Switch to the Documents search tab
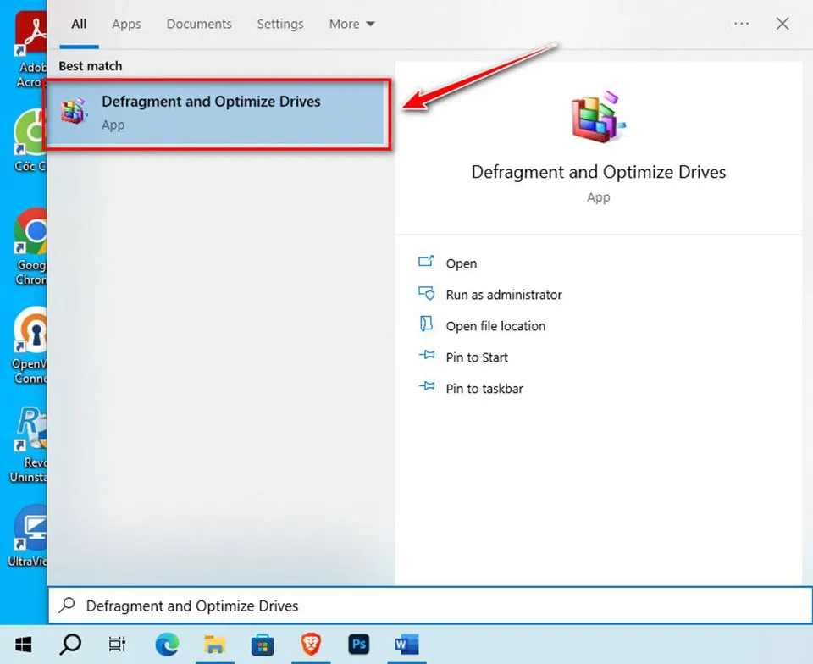Image resolution: width=813 pixels, height=664 pixels. pyautogui.click(x=199, y=24)
